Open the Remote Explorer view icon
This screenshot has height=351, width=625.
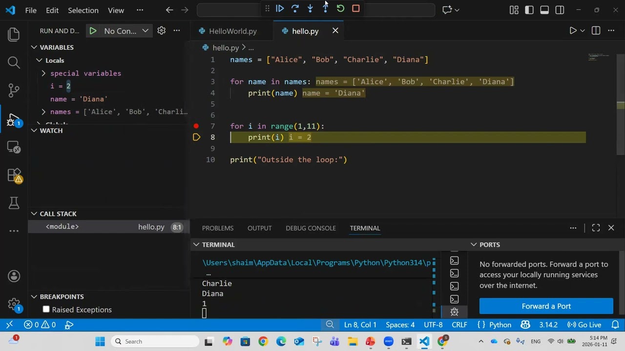14,147
